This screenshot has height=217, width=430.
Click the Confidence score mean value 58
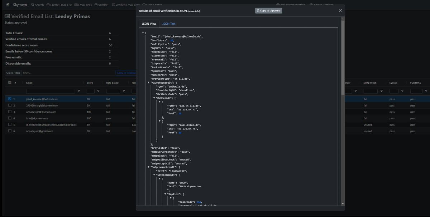pos(111,45)
